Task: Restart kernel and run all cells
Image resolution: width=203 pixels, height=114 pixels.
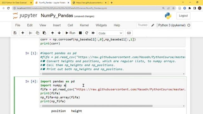Action: click(93, 33)
